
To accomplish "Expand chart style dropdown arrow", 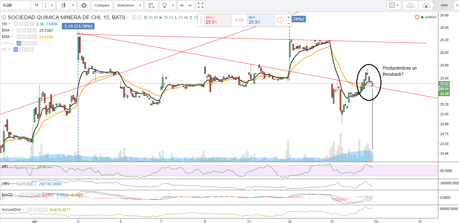I will point(73,5).
